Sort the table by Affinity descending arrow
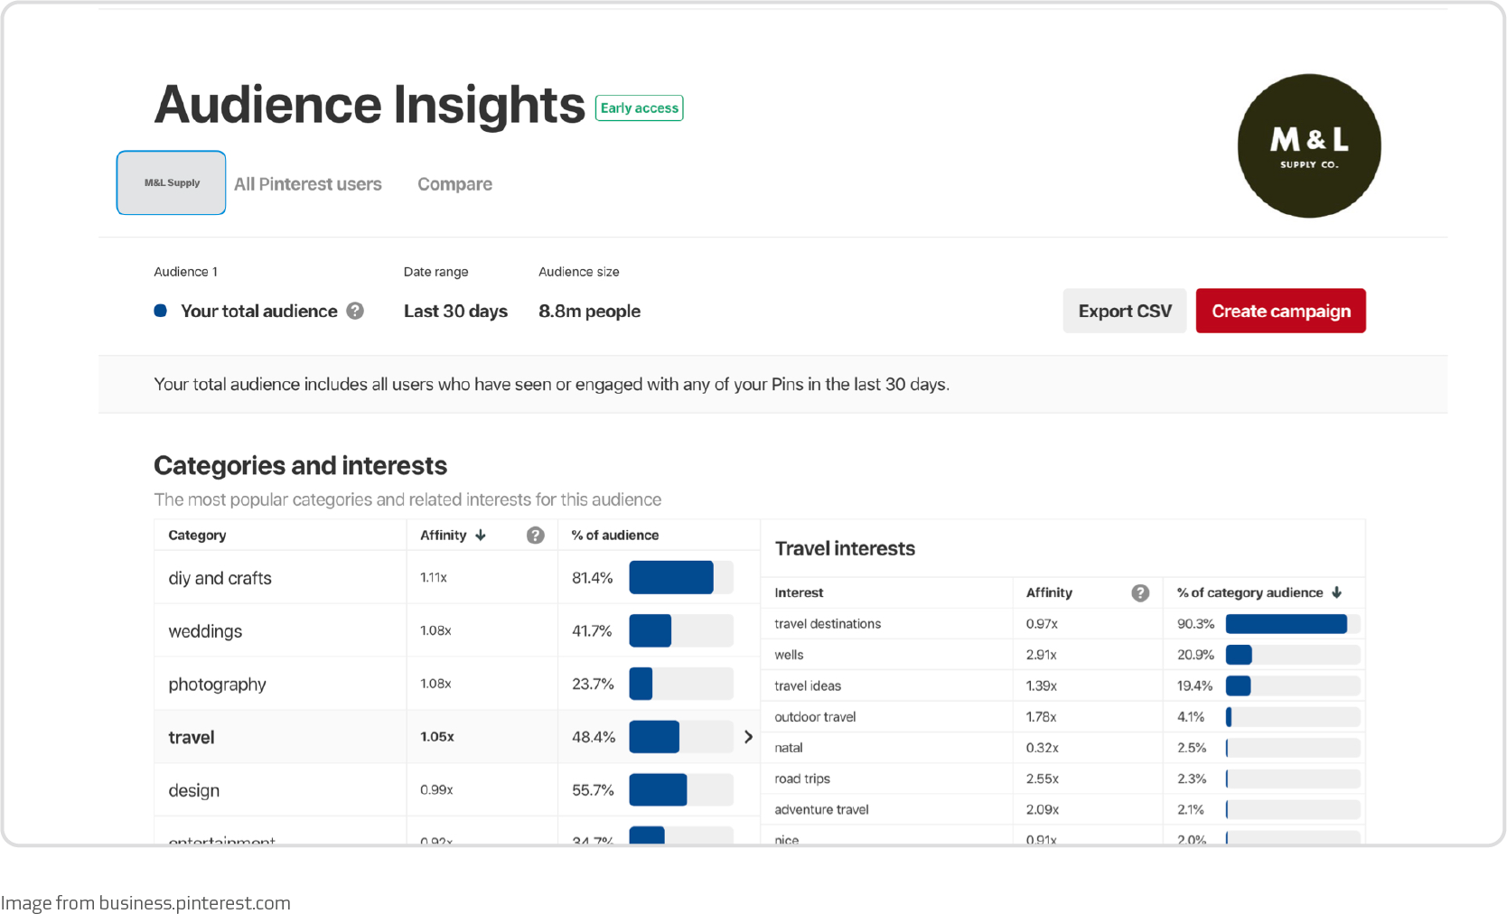The width and height of the screenshot is (1507, 914). tap(480, 535)
